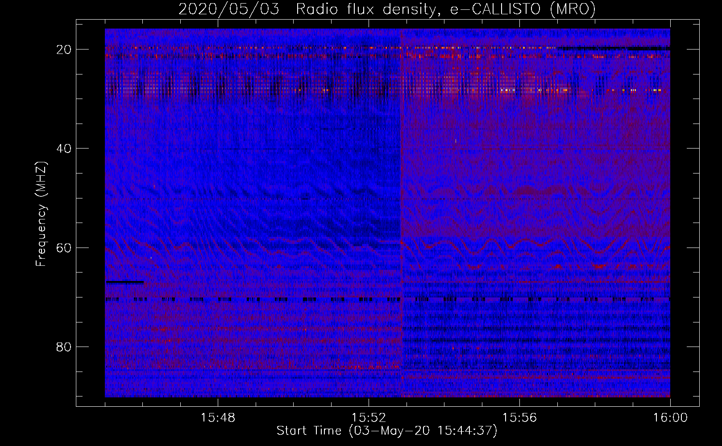This screenshot has height=446, width=722.
Task: Click the plot title '2020/05/03 Radio flux density'
Action: pyautogui.click(x=307, y=9)
